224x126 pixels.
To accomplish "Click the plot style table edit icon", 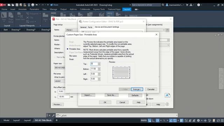I will pos(168,30).
